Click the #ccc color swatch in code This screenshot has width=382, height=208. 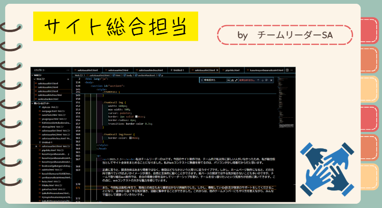136,116
